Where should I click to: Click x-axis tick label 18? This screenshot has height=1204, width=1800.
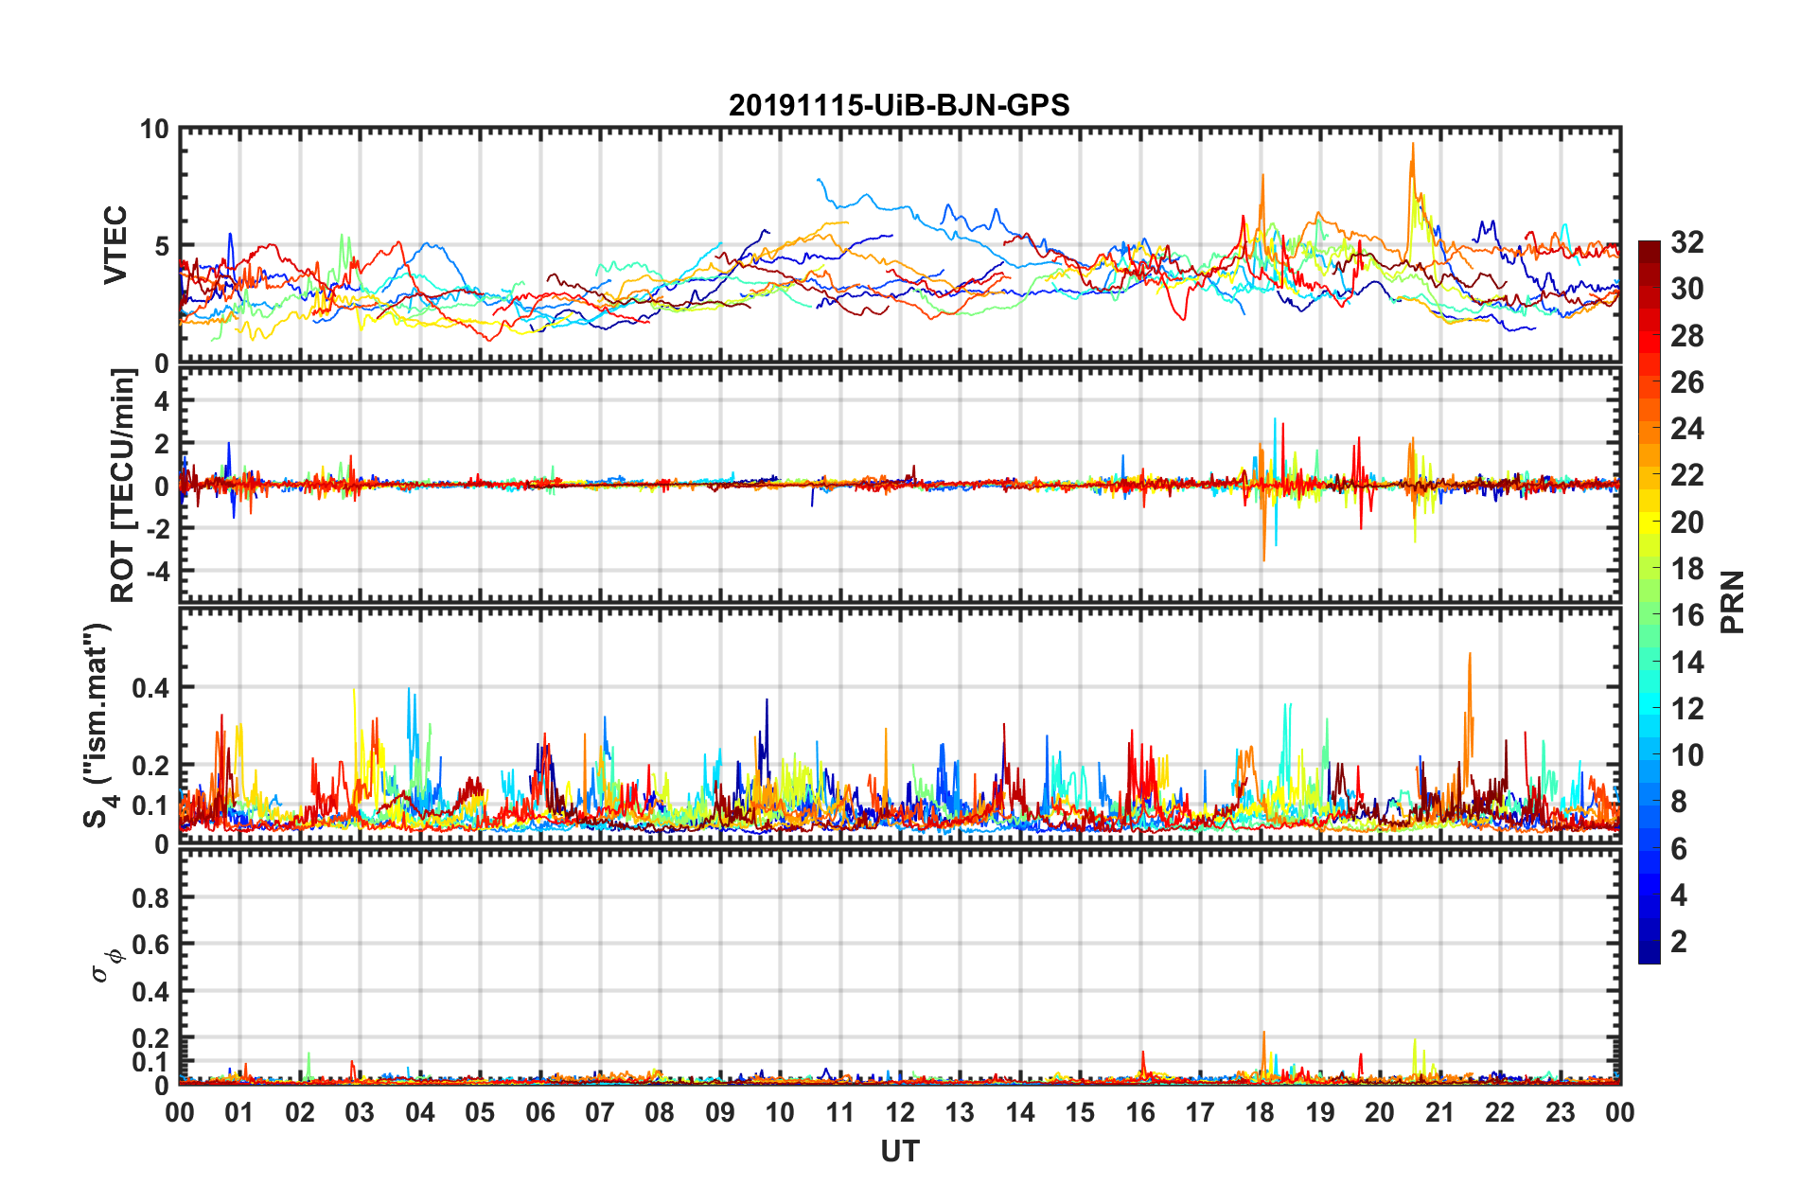pos(1261,1112)
